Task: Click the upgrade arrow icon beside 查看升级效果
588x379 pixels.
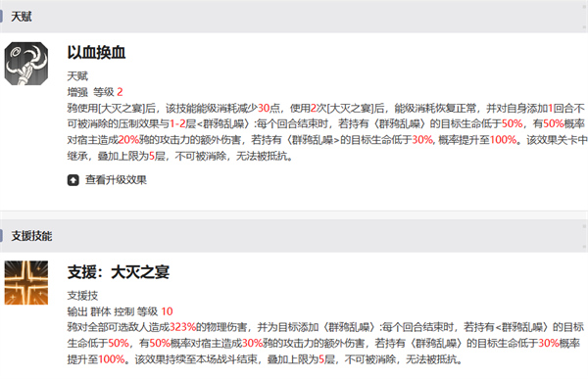Action: (x=73, y=180)
